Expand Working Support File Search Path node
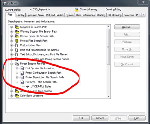Image resolution: width=150 pixels, height=124 pixels. [11, 32]
